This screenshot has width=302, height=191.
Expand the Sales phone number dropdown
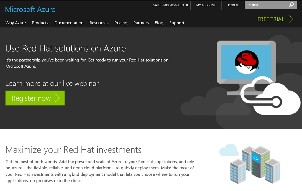point(187,5)
